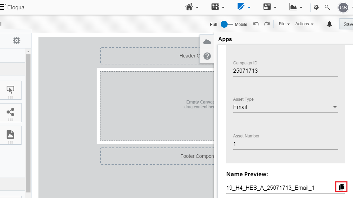Select the cloud file content block

pos(10,135)
